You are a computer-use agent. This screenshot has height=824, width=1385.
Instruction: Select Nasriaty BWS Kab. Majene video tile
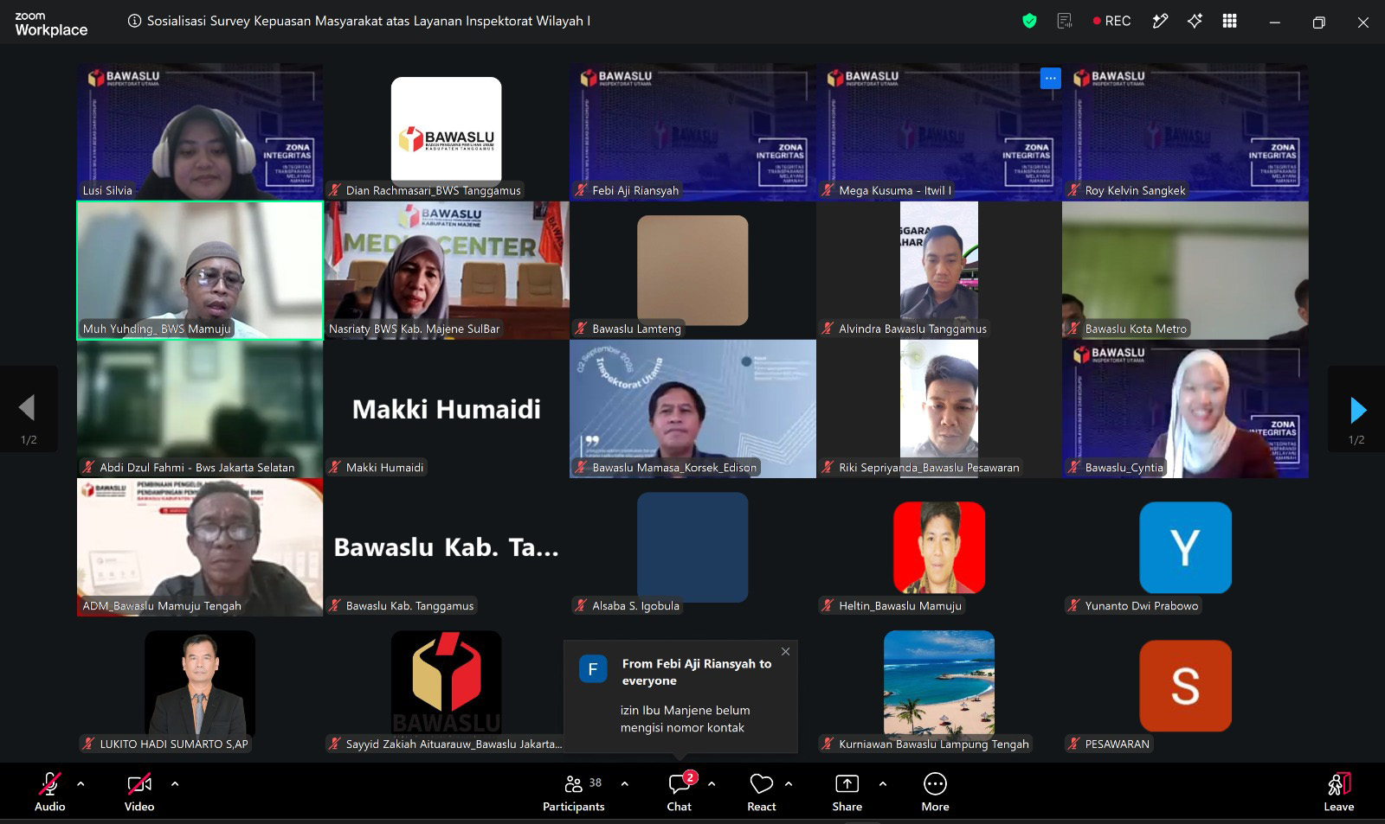[447, 271]
